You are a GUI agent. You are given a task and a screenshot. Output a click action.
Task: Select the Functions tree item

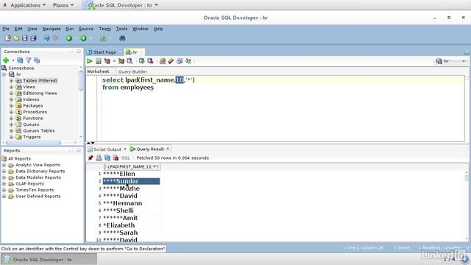(x=32, y=118)
